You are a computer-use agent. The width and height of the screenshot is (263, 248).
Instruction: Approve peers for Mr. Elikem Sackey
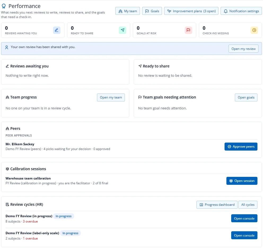pyautogui.click(x=241, y=147)
